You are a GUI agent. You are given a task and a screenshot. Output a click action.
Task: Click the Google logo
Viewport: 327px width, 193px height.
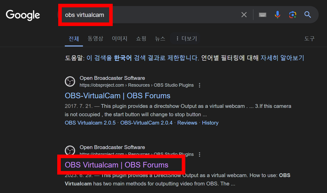pos(23,15)
